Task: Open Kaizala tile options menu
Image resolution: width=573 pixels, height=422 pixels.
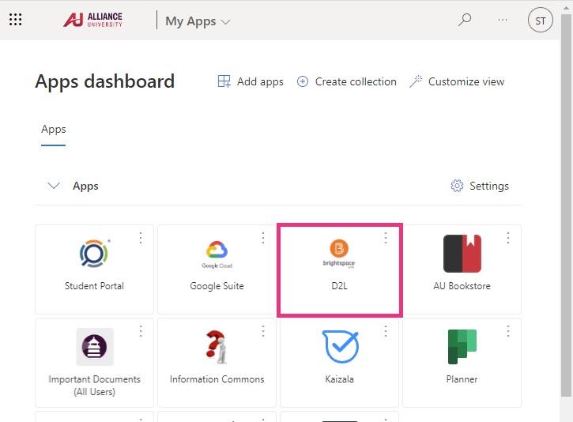Action: [x=386, y=331]
